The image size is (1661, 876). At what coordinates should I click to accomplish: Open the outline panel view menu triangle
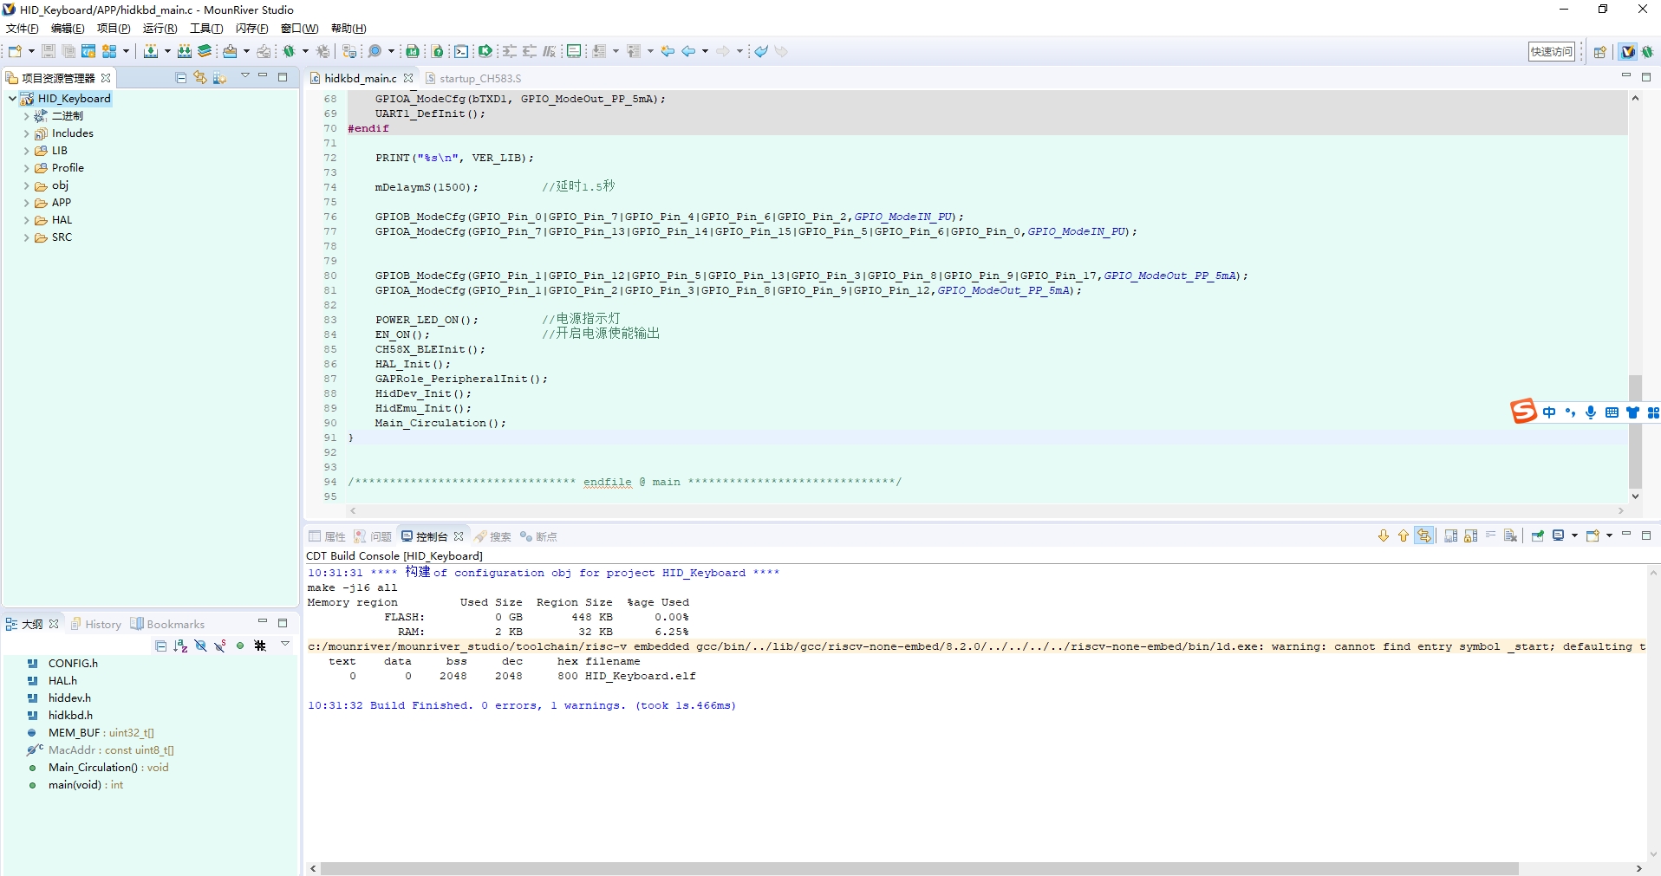[x=284, y=645]
